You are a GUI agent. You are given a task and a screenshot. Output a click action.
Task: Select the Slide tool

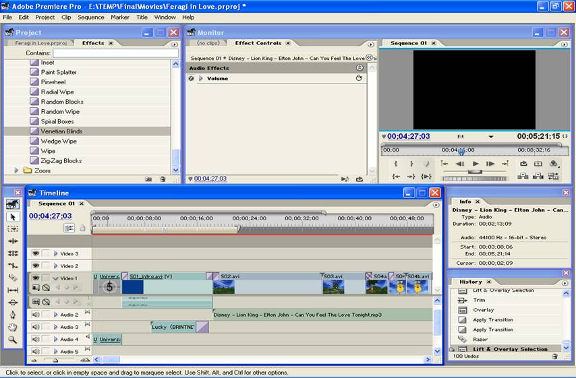coord(13,303)
